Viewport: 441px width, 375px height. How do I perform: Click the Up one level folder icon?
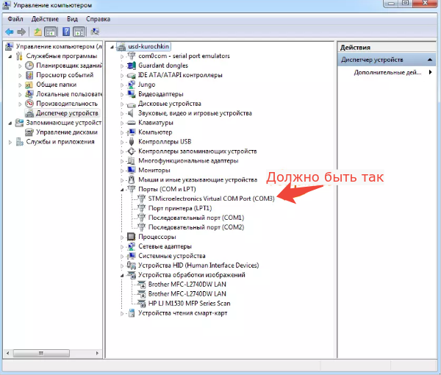tap(37, 32)
